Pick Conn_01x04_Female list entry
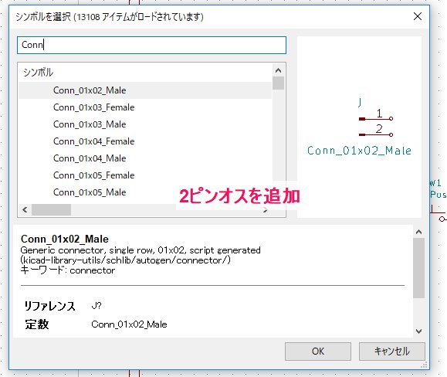Viewport: 447px width, 377px height. coord(145,141)
